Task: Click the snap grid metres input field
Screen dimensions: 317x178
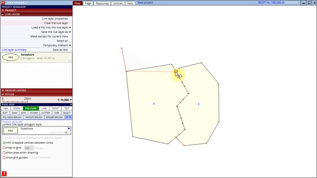Action: tap(29, 148)
